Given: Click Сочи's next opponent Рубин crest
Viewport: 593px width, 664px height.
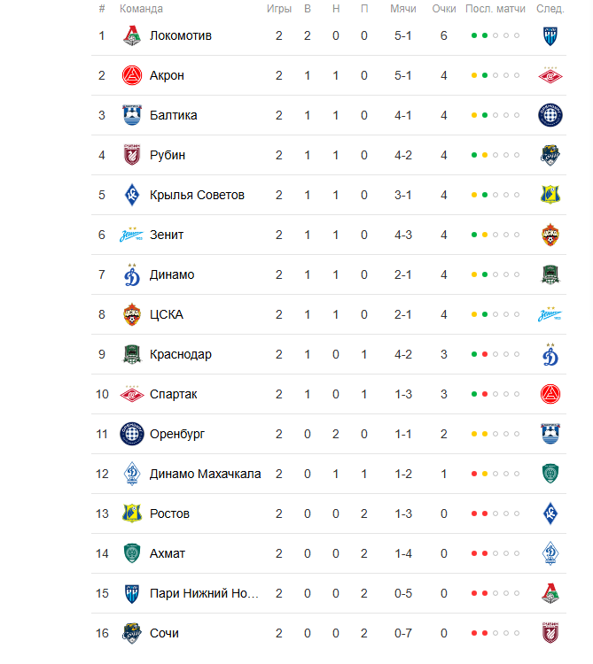Looking at the screenshot, I should [550, 633].
